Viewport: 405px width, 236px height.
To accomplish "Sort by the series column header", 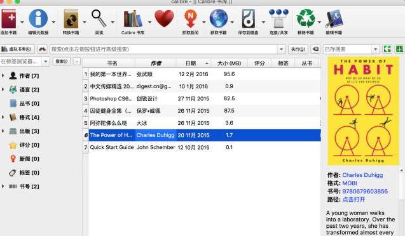I will (307, 63).
